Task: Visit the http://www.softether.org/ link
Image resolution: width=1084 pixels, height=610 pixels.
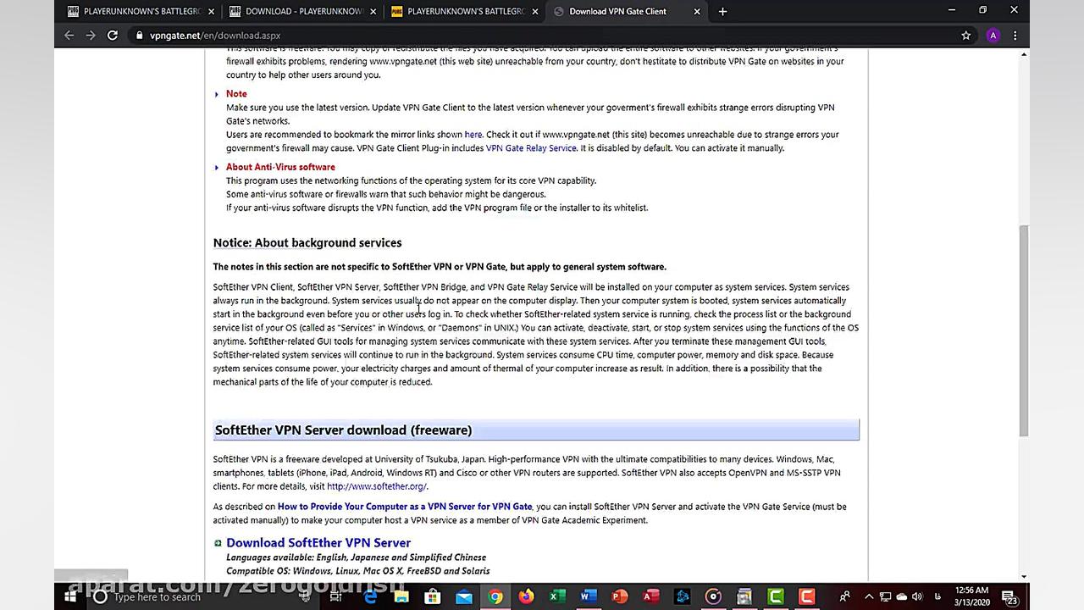Action: coord(377,486)
